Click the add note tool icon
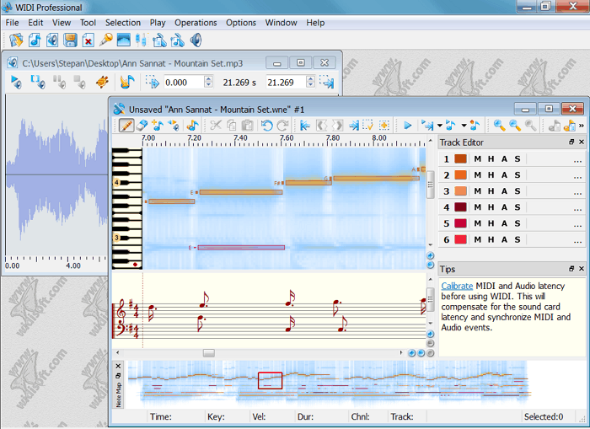The width and height of the screenshot is (590, 429). point(158,126)
